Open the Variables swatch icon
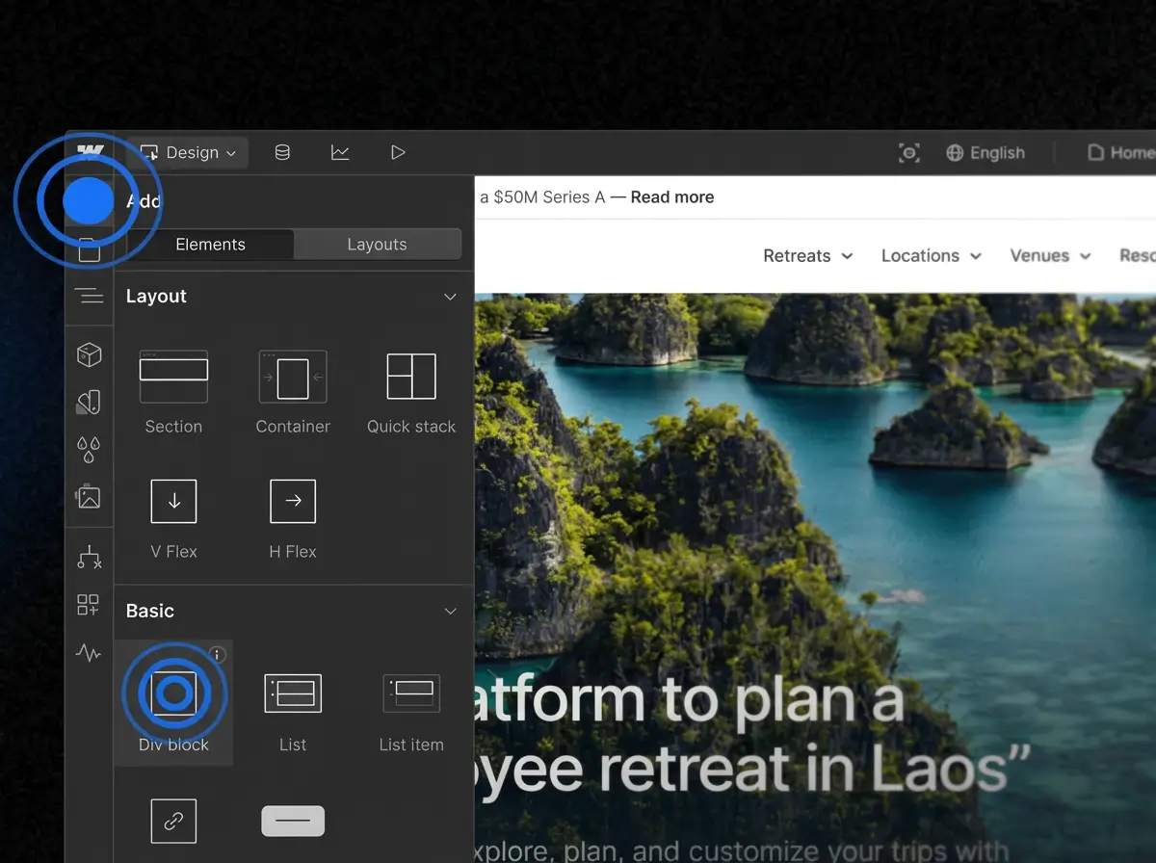The image size is (1156, 863). coord(89,402)
